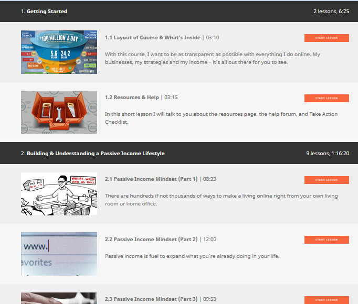Select description starting In this short lesson
This screenshot has width=358, height=304.
pos(221,118)
